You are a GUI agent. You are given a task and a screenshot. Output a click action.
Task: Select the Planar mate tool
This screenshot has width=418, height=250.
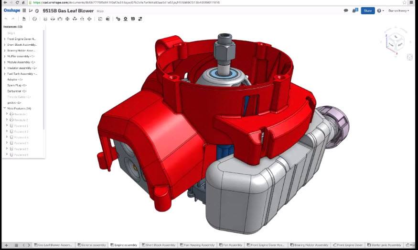(67, 19)
